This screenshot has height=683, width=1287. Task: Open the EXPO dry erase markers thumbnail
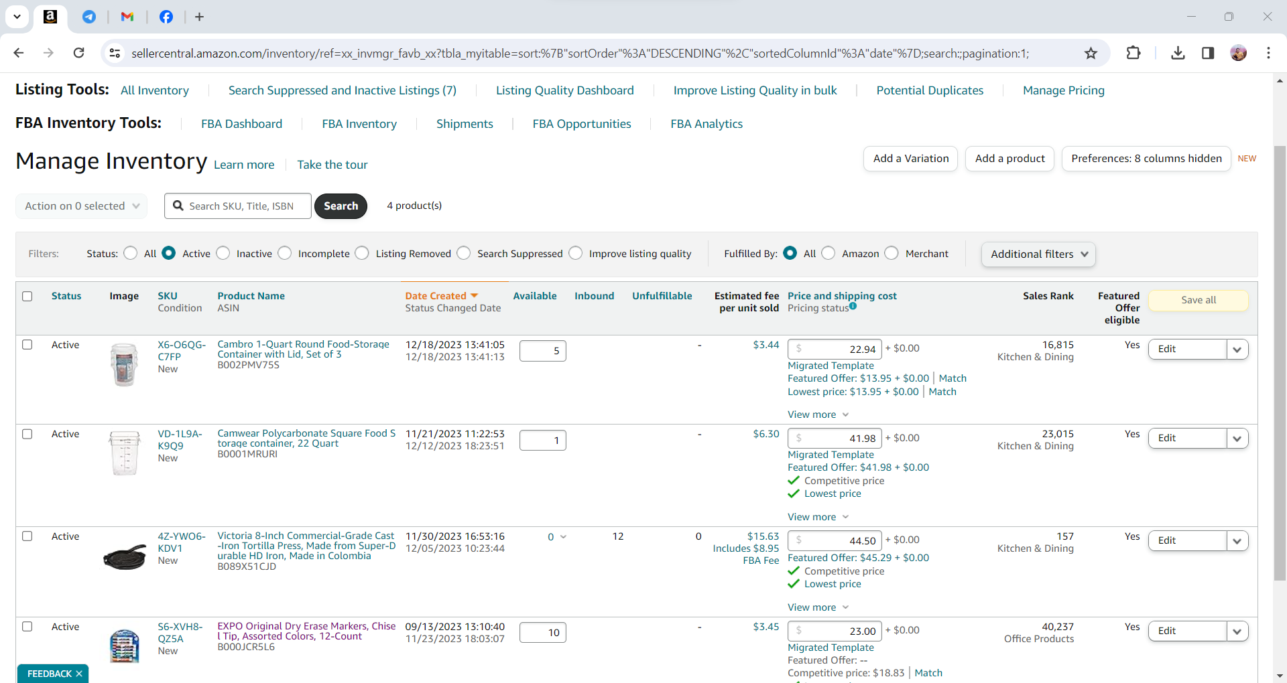pyautogui.click(x=125, y=646)
